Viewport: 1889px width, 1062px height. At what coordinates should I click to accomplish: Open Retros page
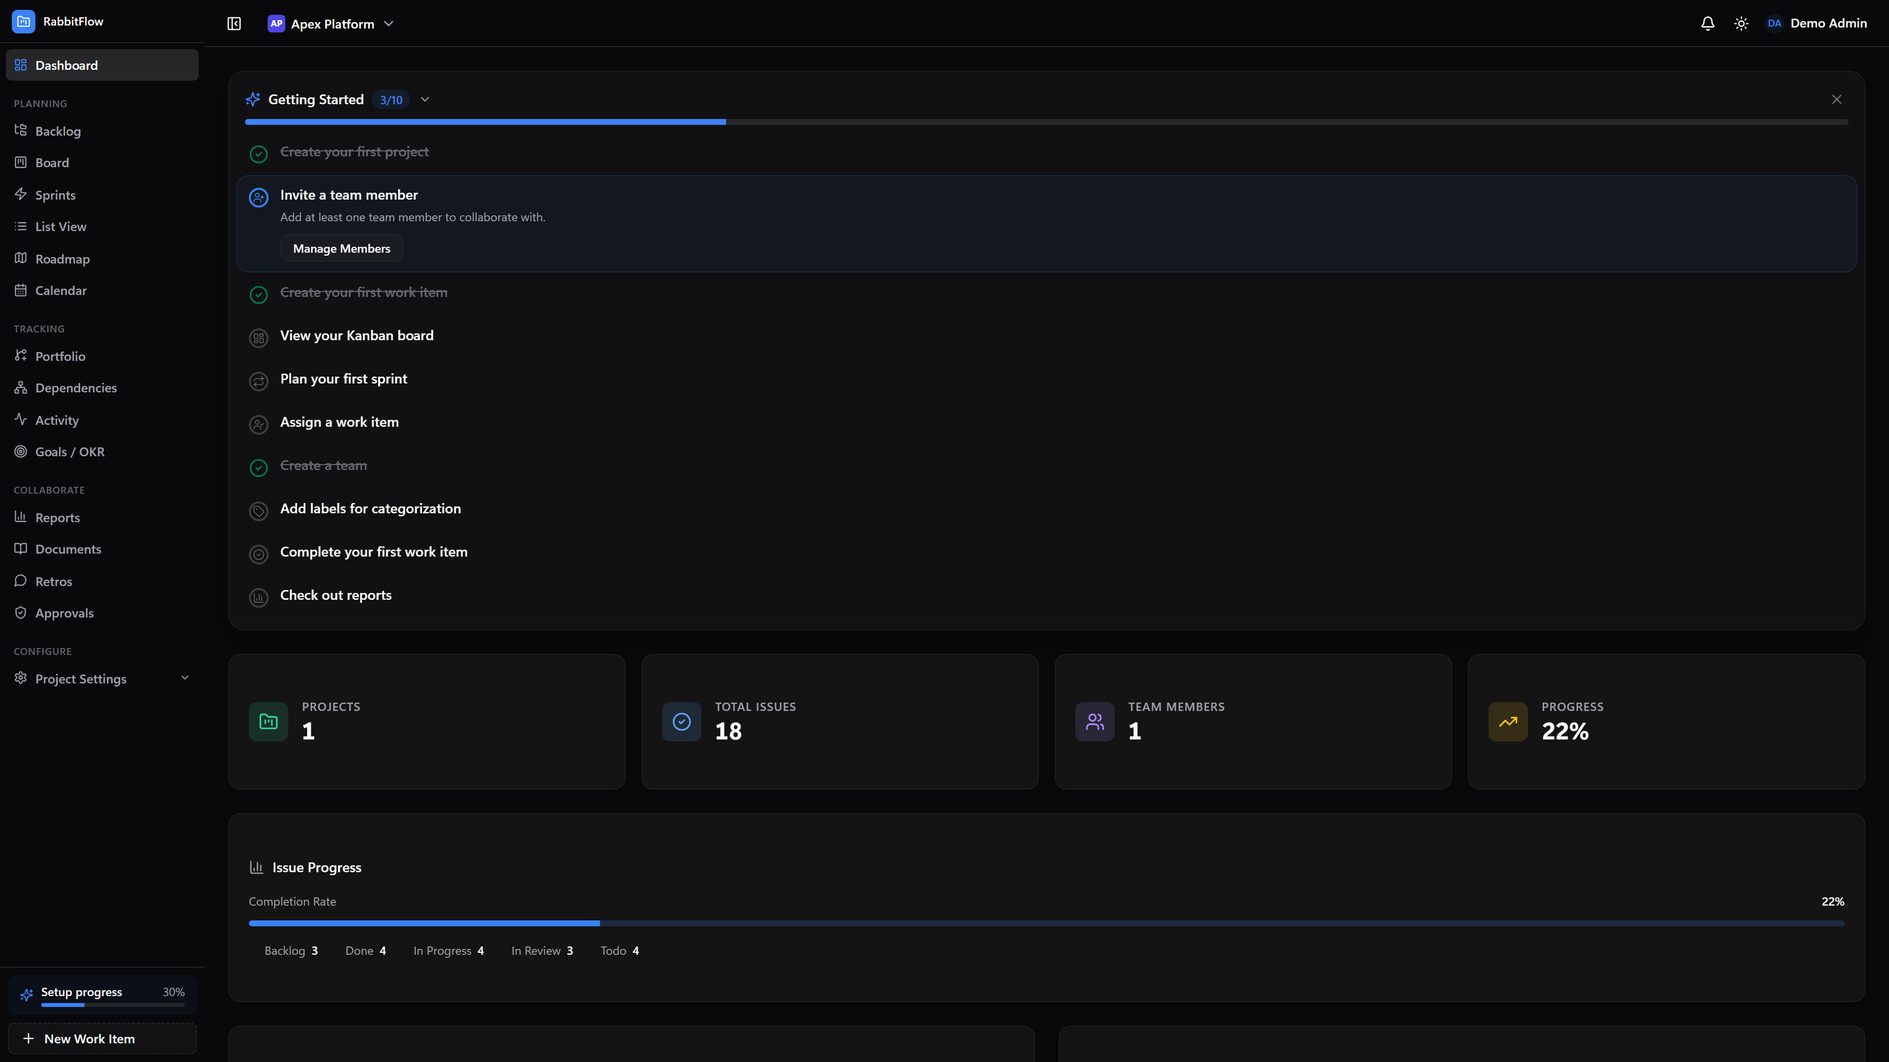tap(102, 581)
